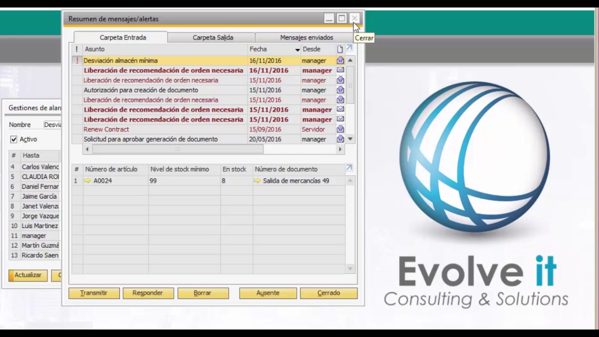
Task: Click date 20/05/2016 in the message list
Action: point(265,139)
